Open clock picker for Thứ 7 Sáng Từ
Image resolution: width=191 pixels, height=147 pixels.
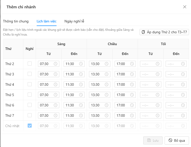[56, 115]
